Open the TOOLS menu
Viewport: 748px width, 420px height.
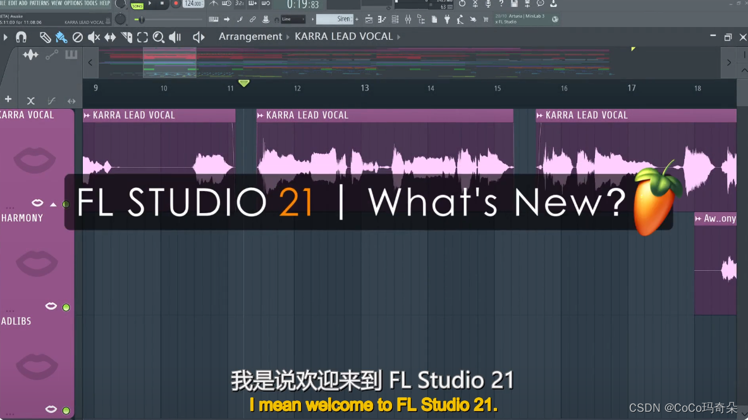[90, 3]
